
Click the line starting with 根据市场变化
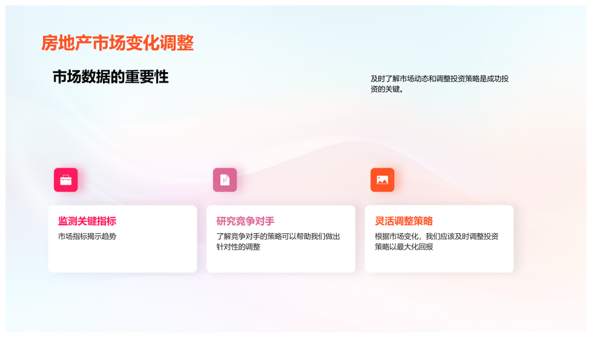(437, 236)
